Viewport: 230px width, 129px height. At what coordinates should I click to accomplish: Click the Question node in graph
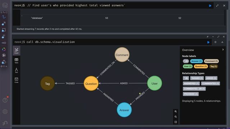(x=91, y=83)
